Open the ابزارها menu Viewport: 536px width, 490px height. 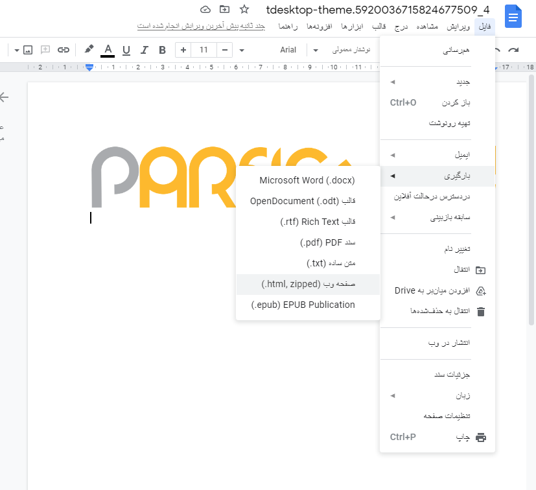[352, 27]
